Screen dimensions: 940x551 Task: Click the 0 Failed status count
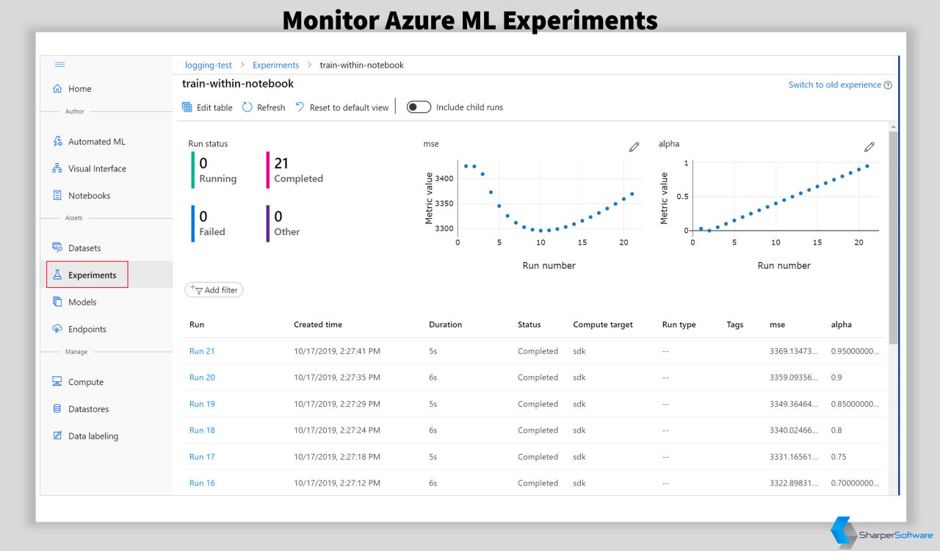pyautogui.click(x=209, y=223)
